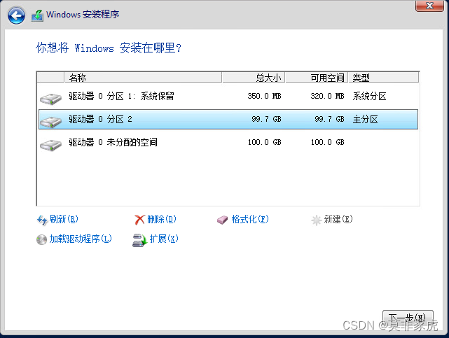Delete the partition with 删除(D)
449x338 pixels.
click(162, 219)
